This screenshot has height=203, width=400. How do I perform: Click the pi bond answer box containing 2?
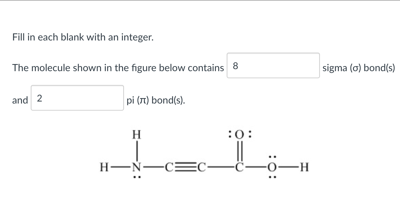(77, 98)
